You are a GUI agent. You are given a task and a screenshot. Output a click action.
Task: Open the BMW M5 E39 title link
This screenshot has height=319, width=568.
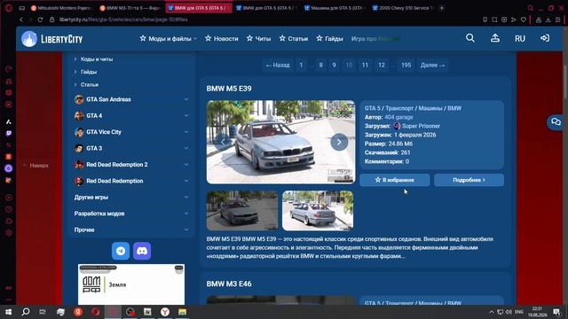[229, 89]
